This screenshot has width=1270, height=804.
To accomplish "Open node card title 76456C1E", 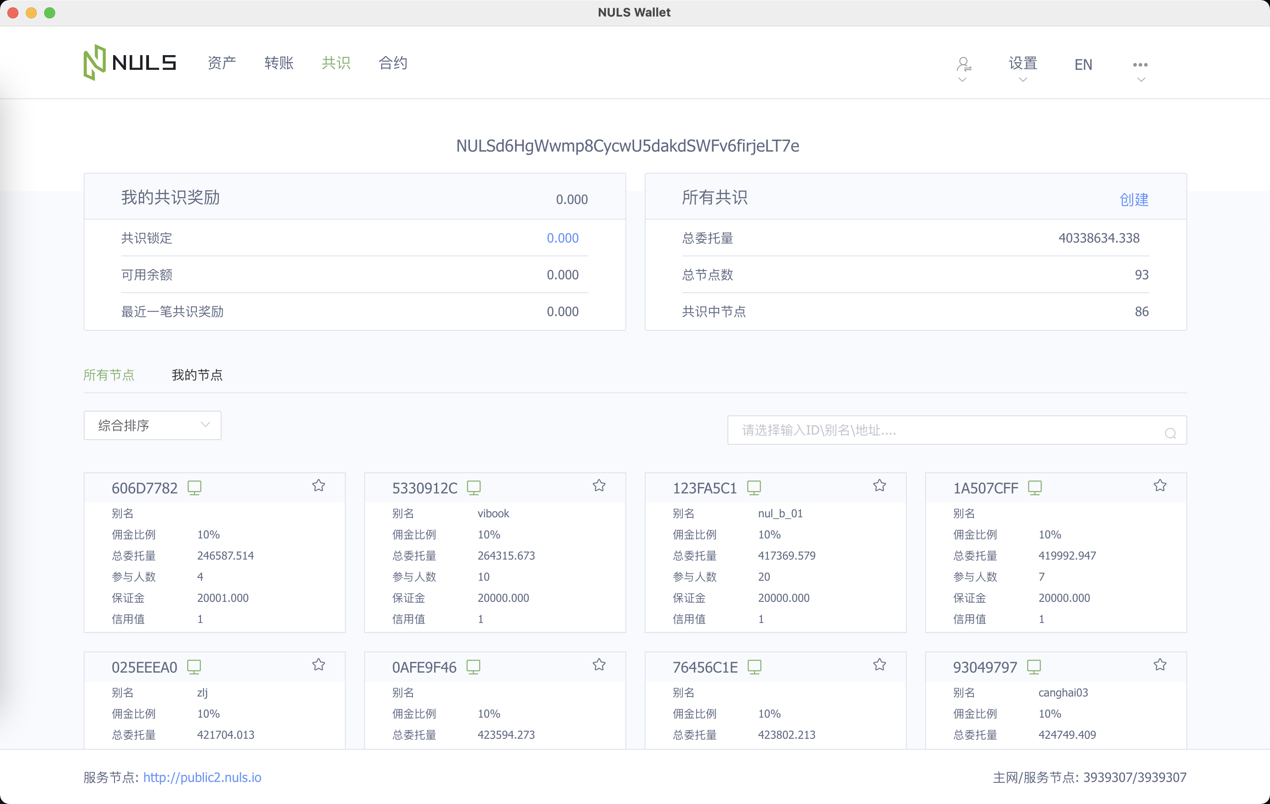I will (x=705, y=667).
